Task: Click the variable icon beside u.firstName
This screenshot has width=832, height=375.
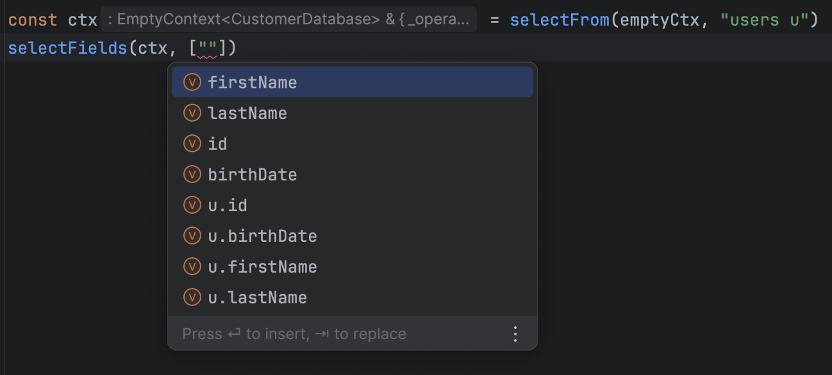Action: (x=192, y=267)
